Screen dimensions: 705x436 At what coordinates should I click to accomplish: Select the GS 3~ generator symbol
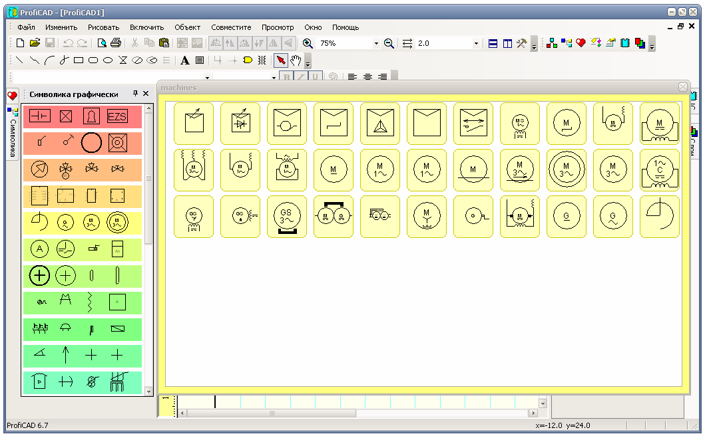287,217
